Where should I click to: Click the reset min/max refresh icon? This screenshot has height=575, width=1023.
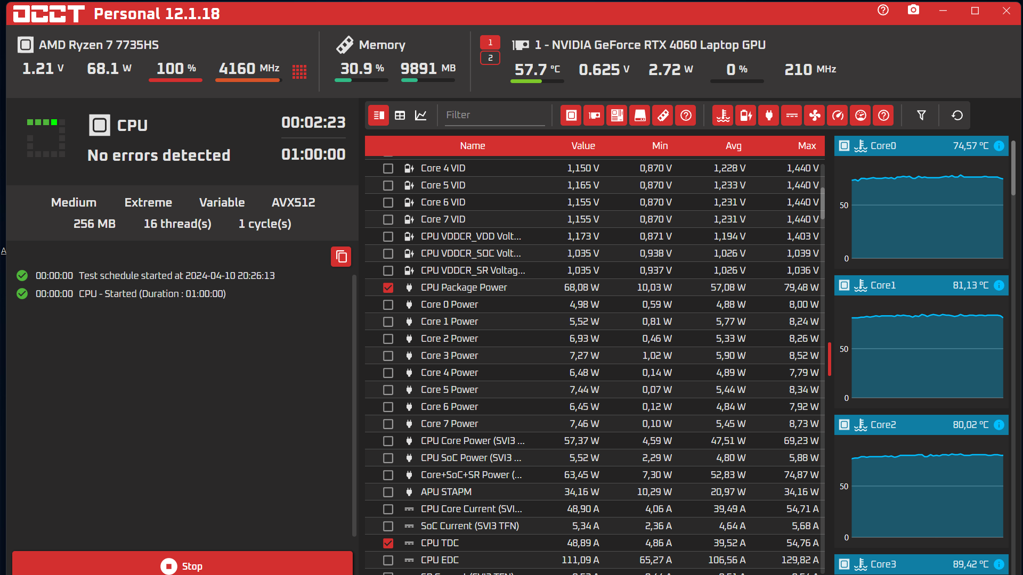click(x=957, y=116)
